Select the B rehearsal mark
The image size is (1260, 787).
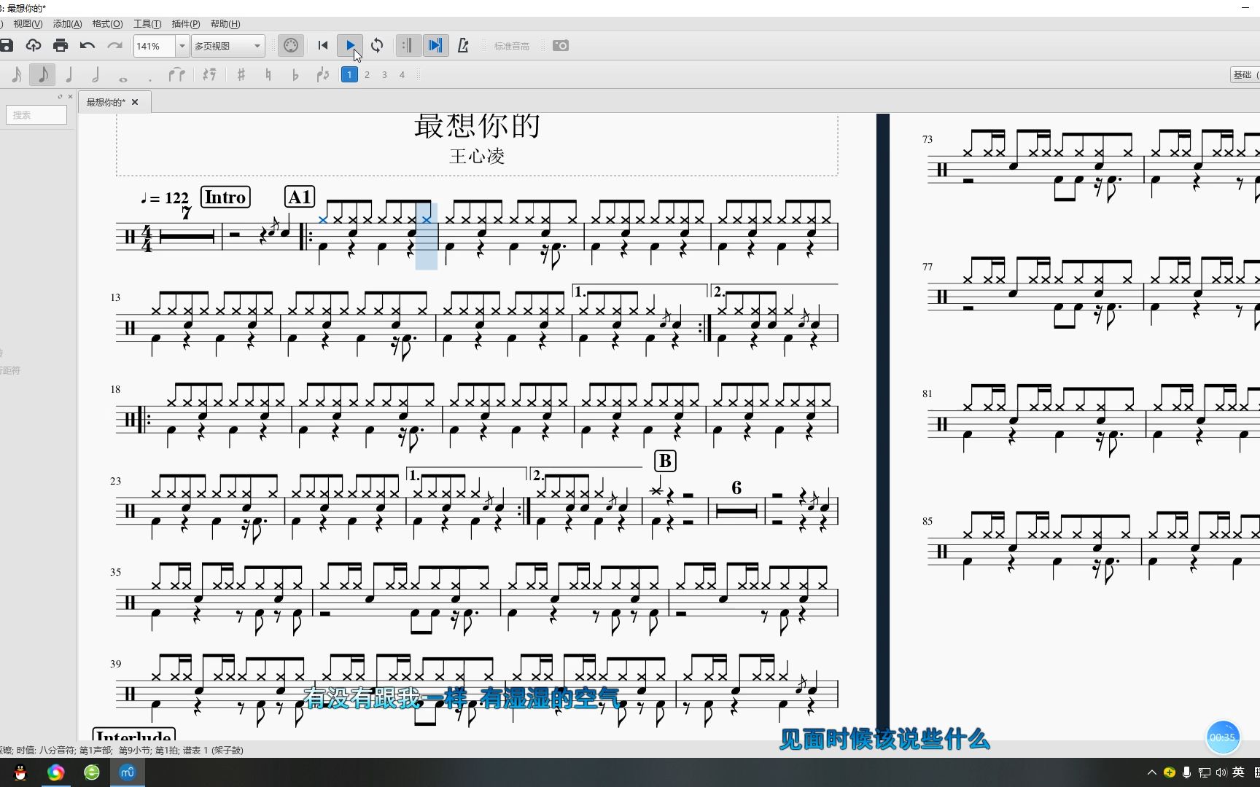click(665, 461)
